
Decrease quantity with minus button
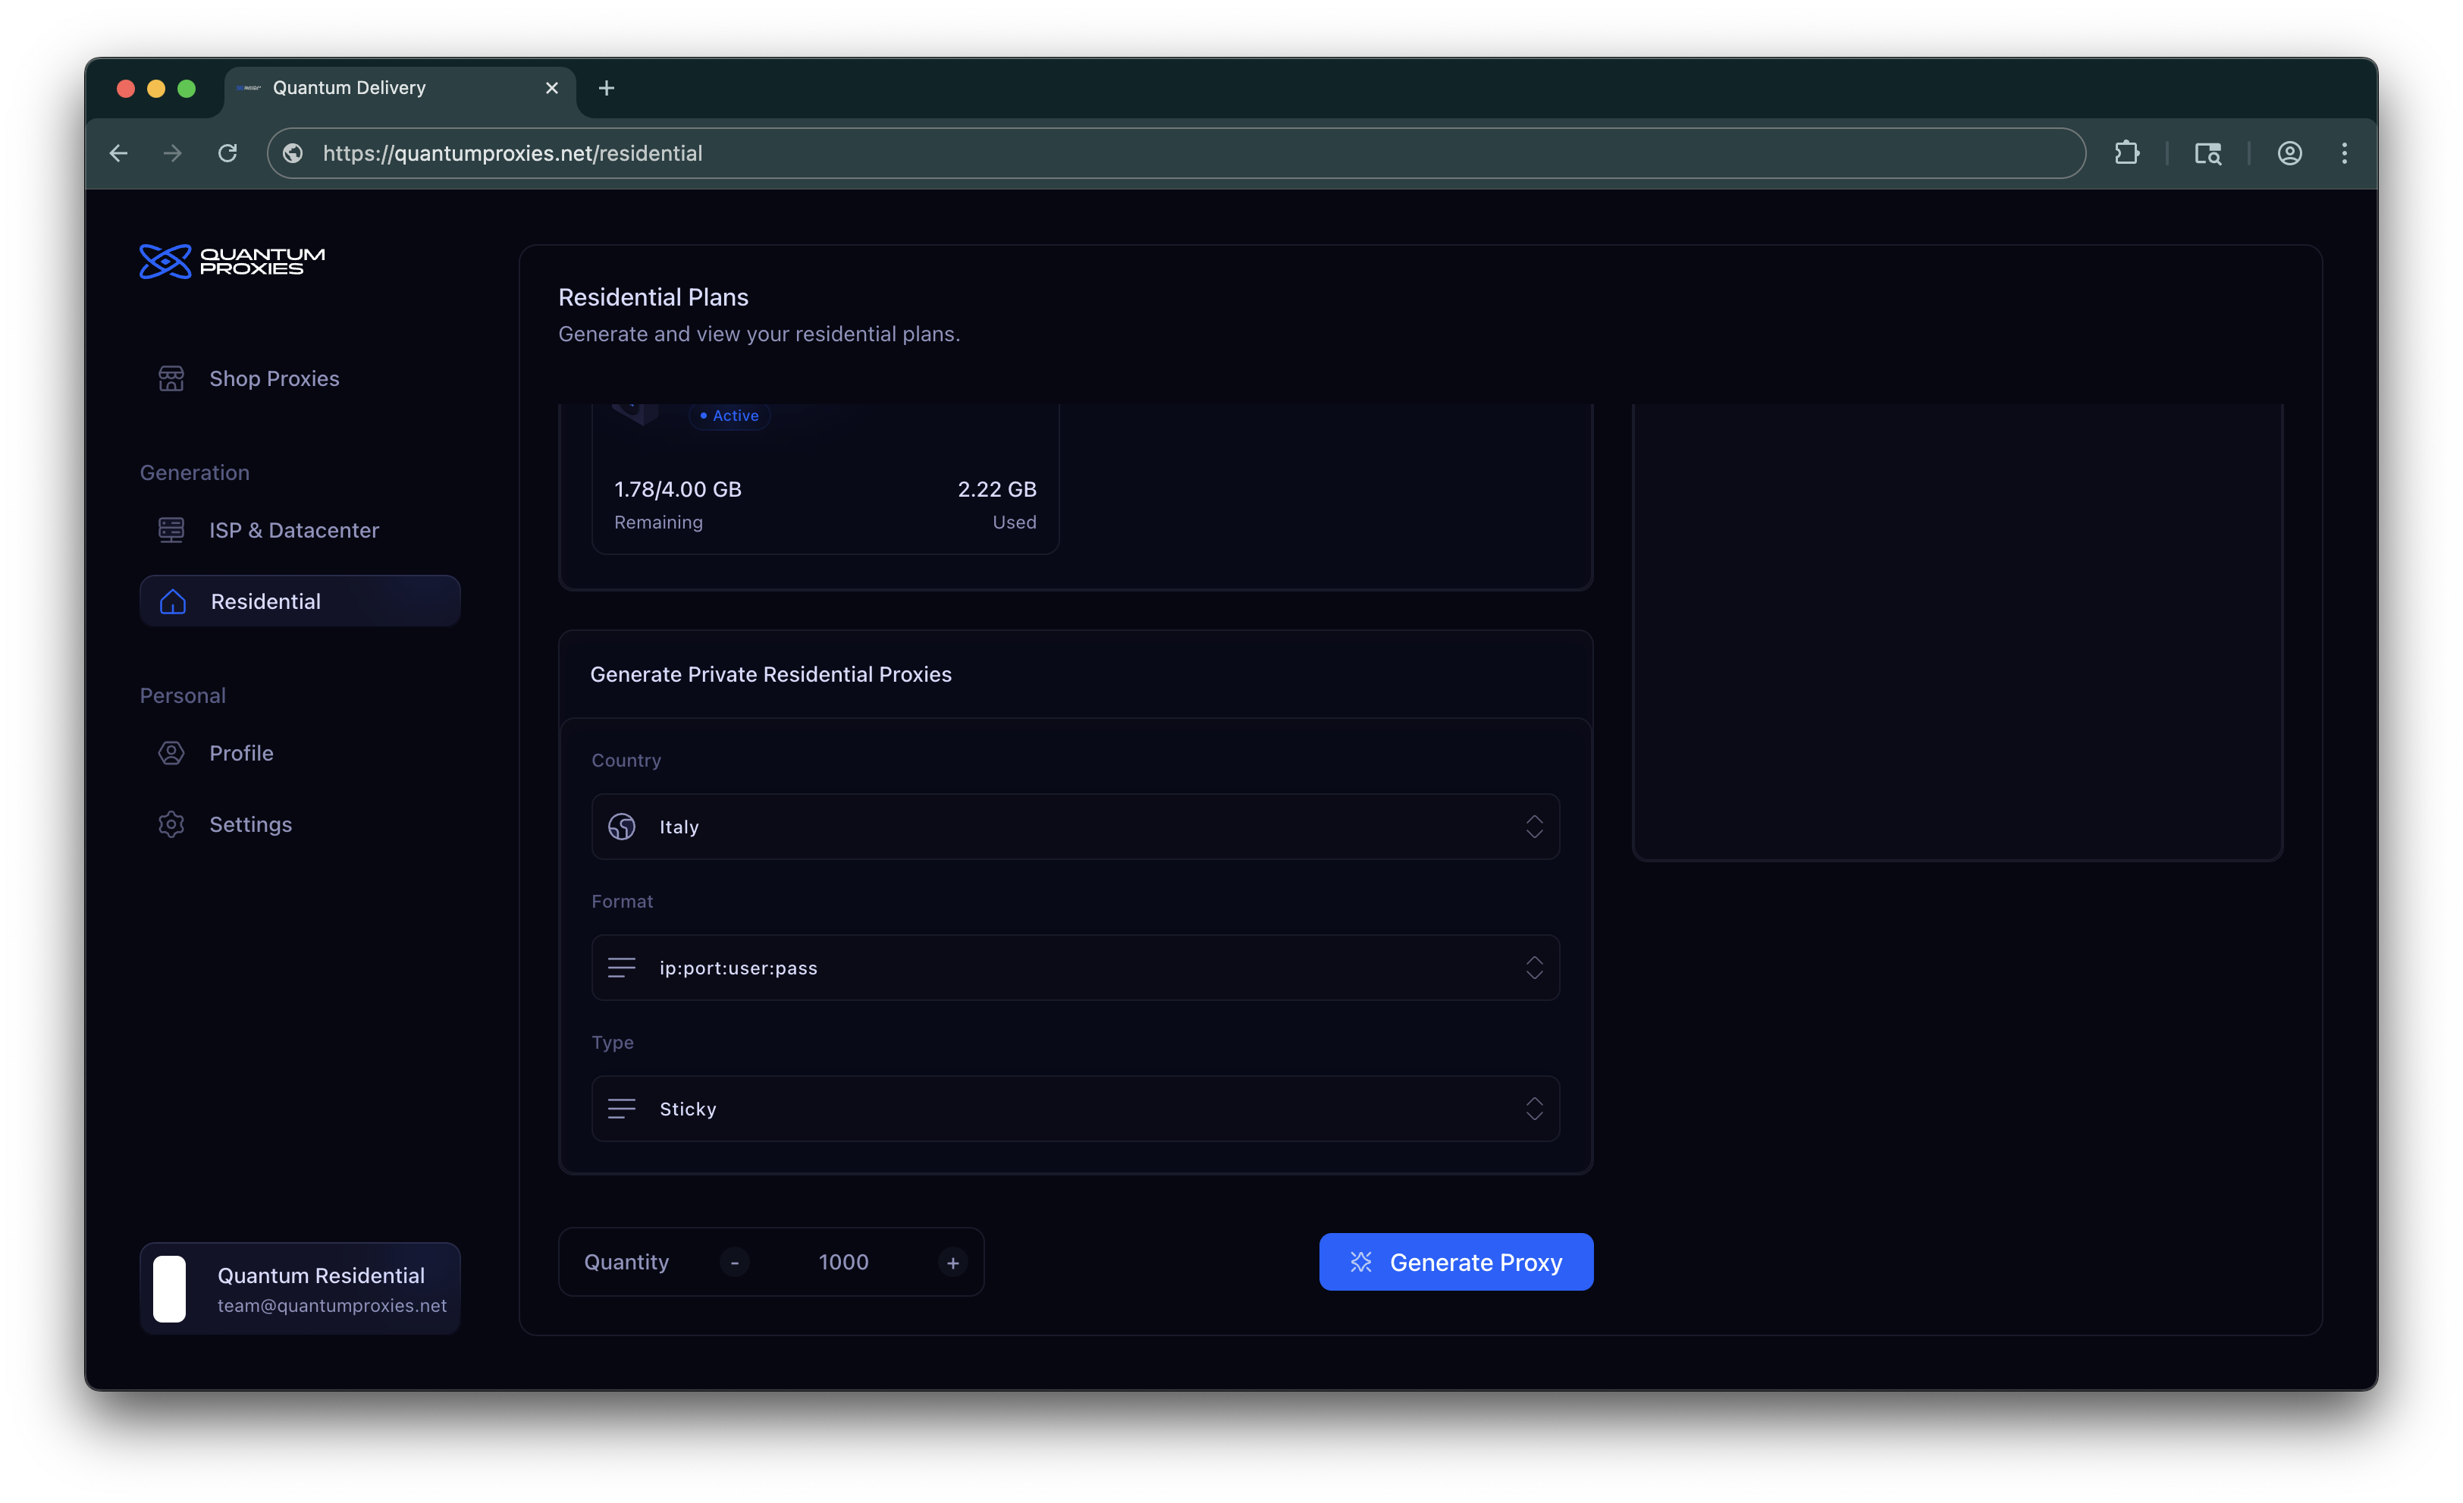(x=735, y=1262)
